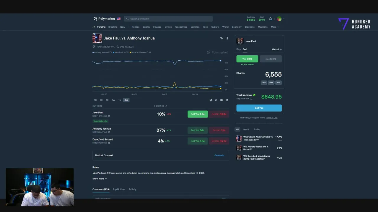Open the Breaking category
Image resolution: width=378 pixels, height=212 pixels.
pyautogui.click(x=113, y=27)
